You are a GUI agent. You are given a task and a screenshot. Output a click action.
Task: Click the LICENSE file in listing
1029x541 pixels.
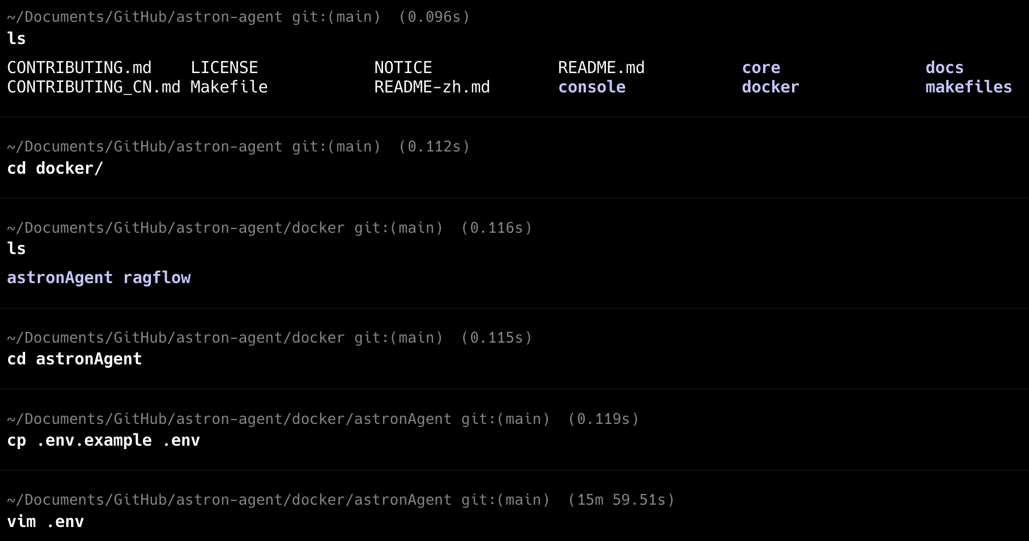pos(224,68)
